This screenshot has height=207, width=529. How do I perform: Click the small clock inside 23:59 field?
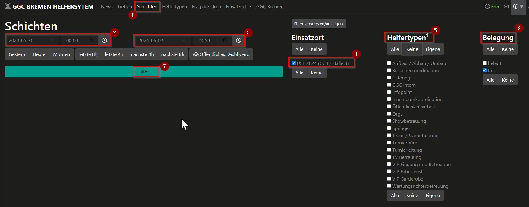[x=225, y=40]
